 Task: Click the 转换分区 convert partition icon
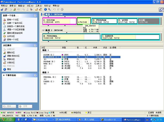(x=5, y=59)
